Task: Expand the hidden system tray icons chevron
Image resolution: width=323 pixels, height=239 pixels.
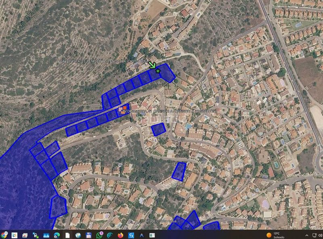Action: [307, 235]
